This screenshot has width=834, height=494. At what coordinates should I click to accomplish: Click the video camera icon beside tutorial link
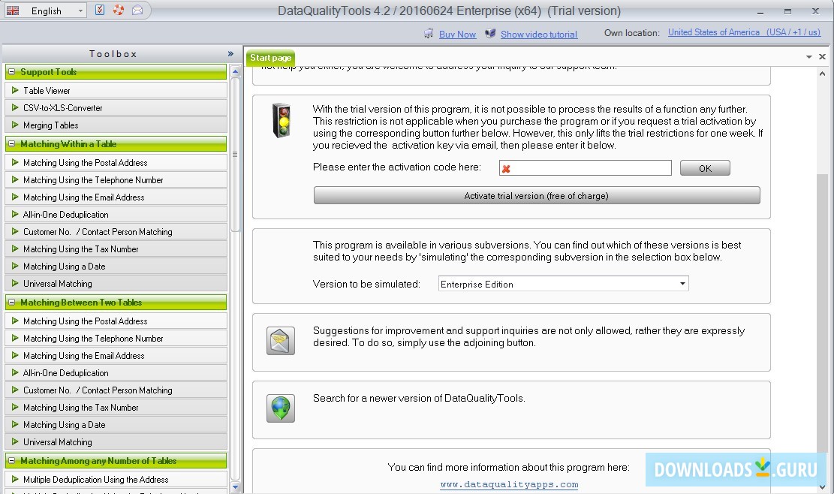490,34
